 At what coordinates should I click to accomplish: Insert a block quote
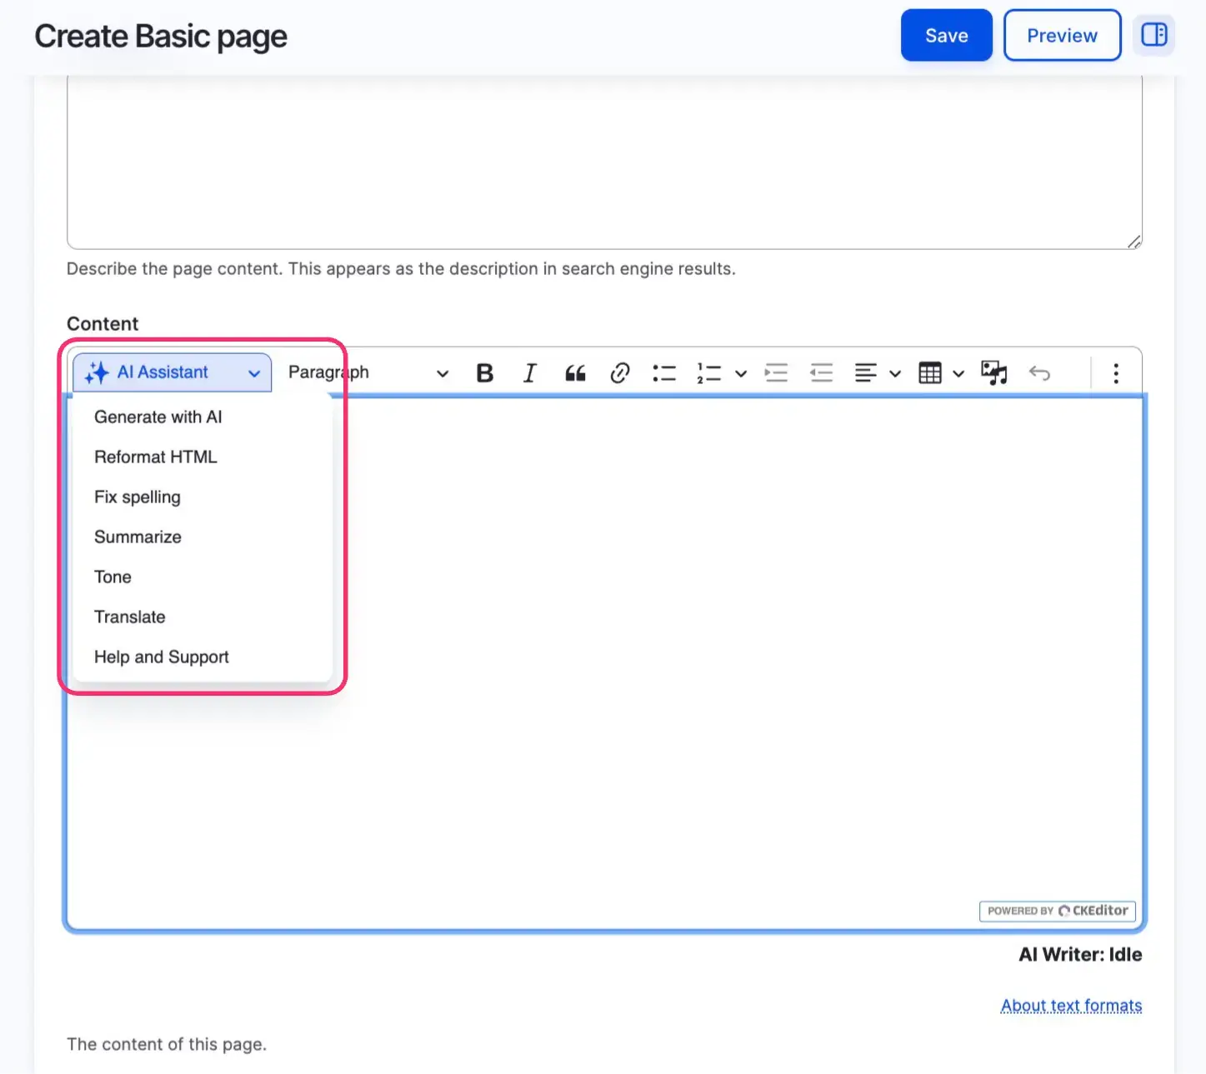[575, 373]
